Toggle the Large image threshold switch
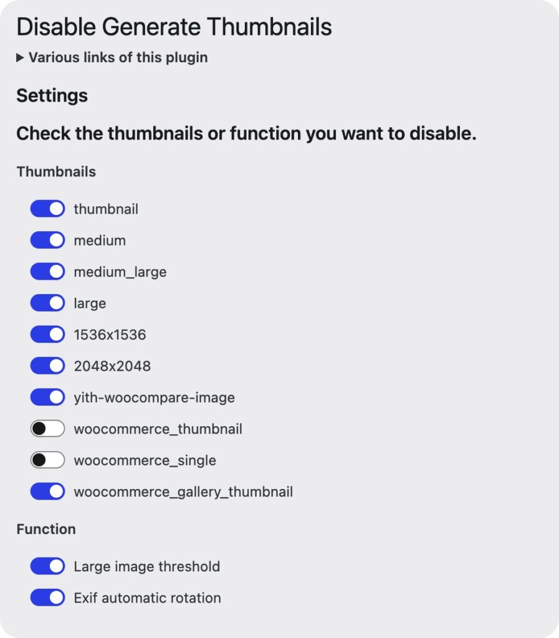 click(x=47, y=566)
